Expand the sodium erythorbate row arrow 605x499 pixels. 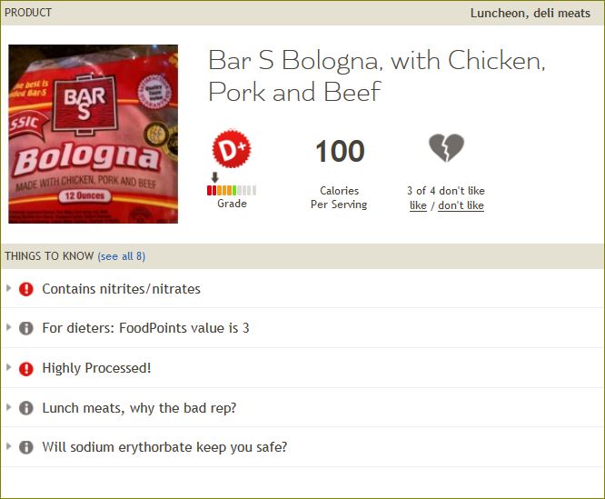tap(9, 446)
